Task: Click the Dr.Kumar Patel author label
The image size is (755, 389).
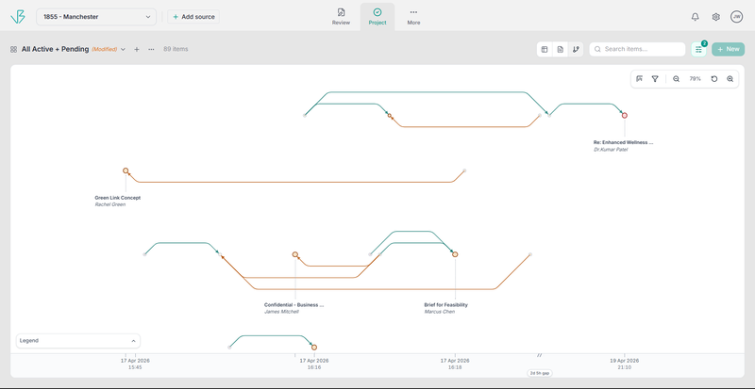Action: click(x=611, y=150)
